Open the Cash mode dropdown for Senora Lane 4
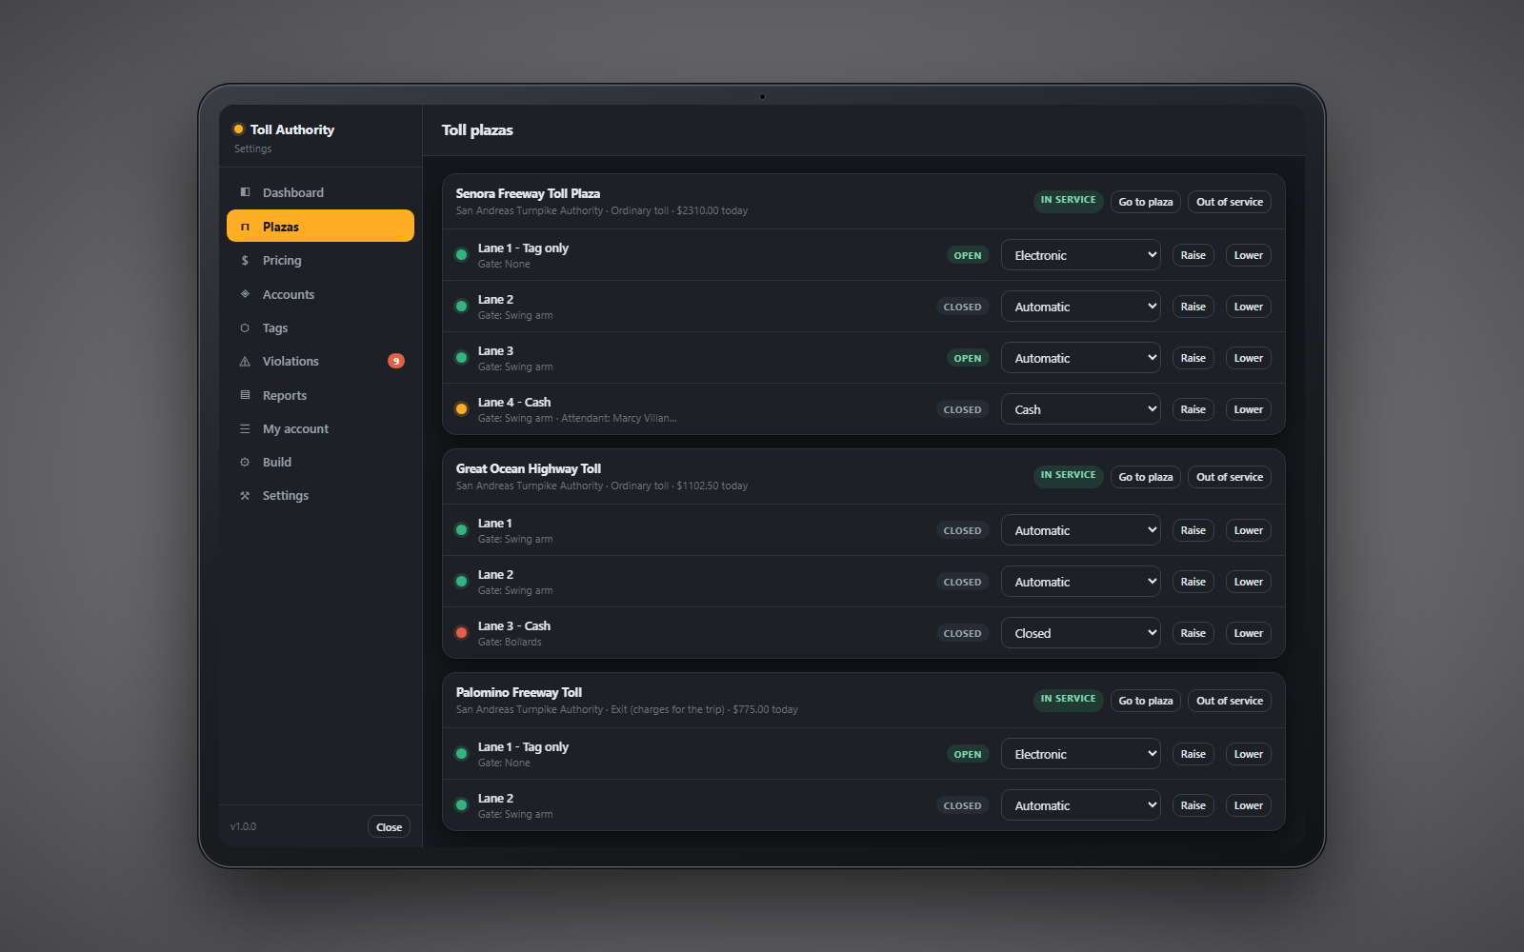This screenshot has width=1524, height=952. 1080,409
